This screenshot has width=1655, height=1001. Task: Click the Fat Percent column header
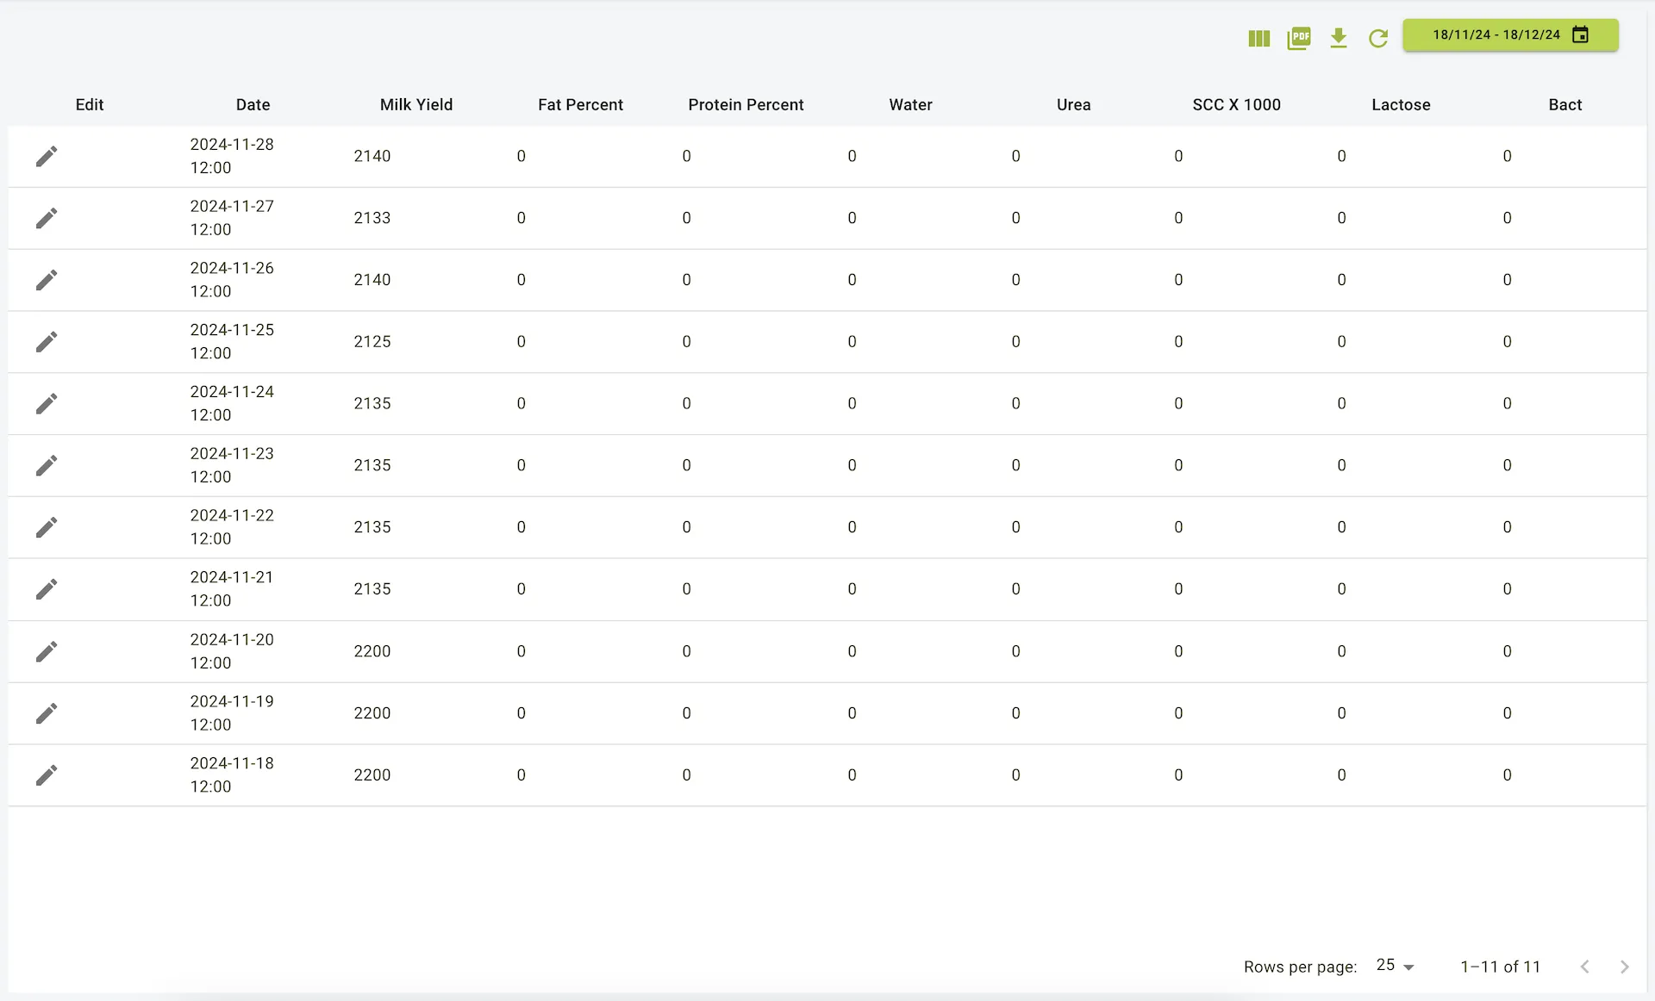click(580, 104)
